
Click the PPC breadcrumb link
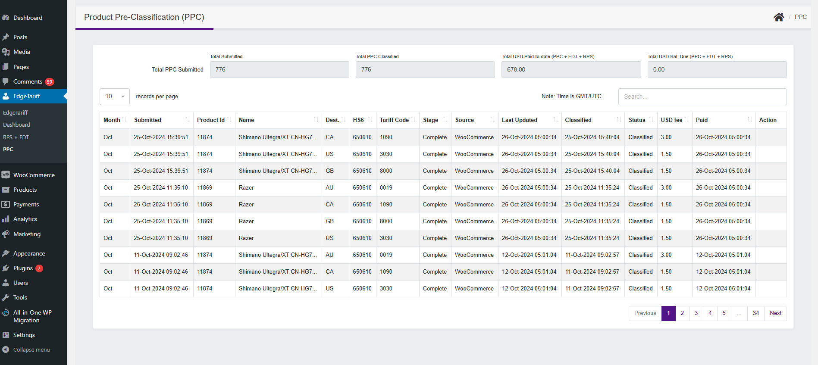(x=800, y=17)
